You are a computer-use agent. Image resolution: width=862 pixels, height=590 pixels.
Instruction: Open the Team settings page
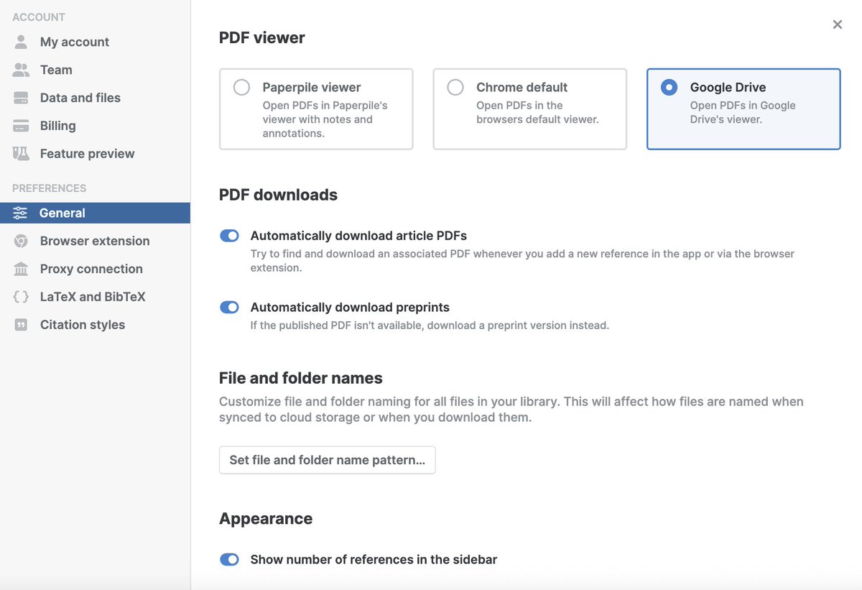pyautogui.click(x=95, y=70)
